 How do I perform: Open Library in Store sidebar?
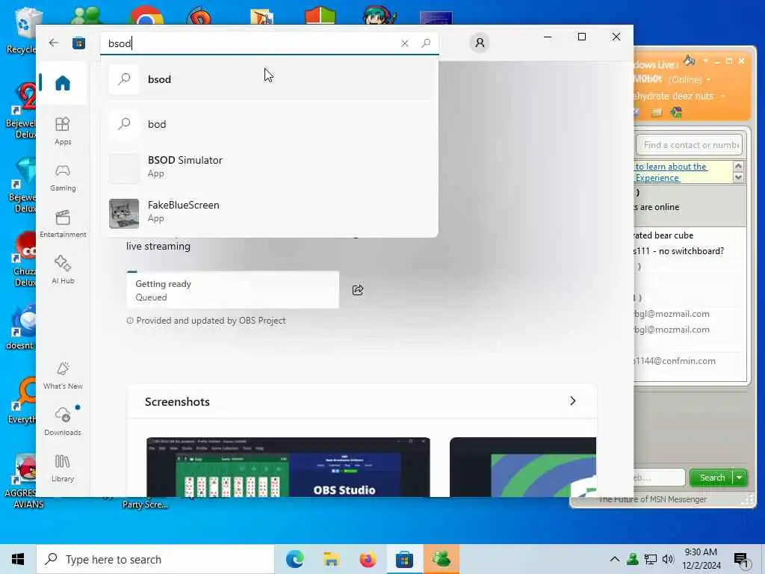click(63, 468)
